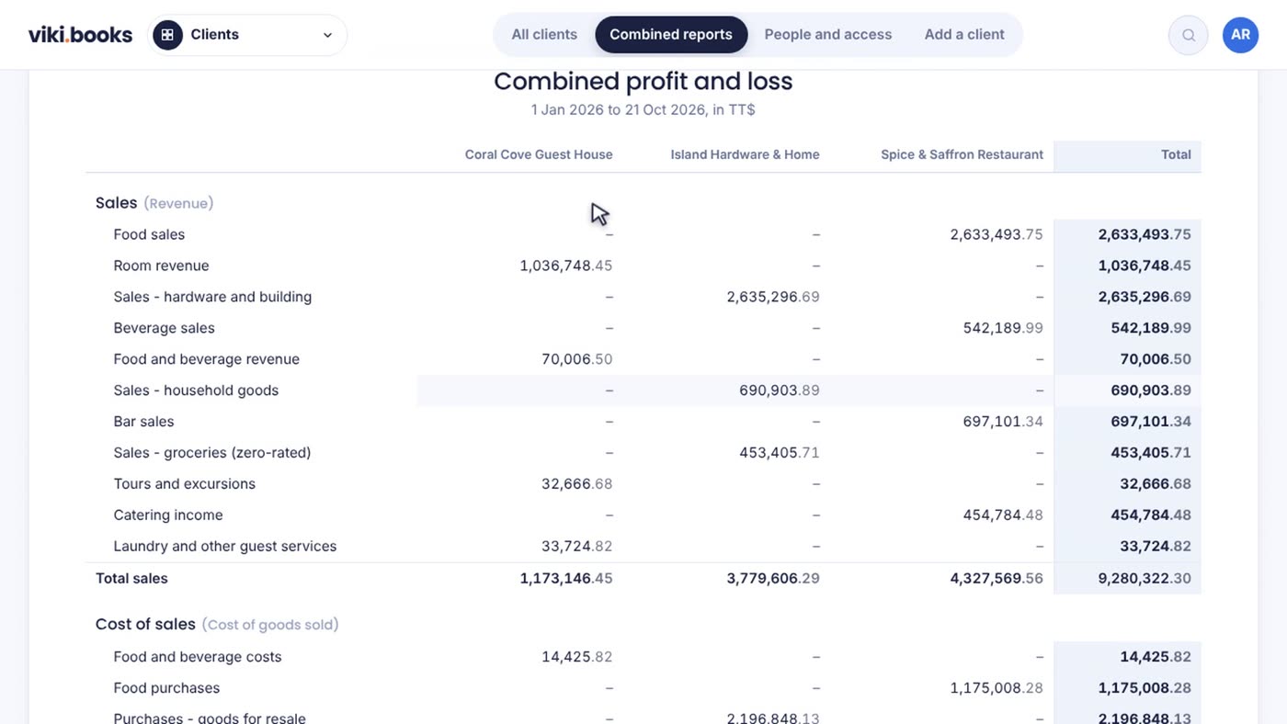Click the Total column header
1287x724 pixels.
tap(1176, 154)
